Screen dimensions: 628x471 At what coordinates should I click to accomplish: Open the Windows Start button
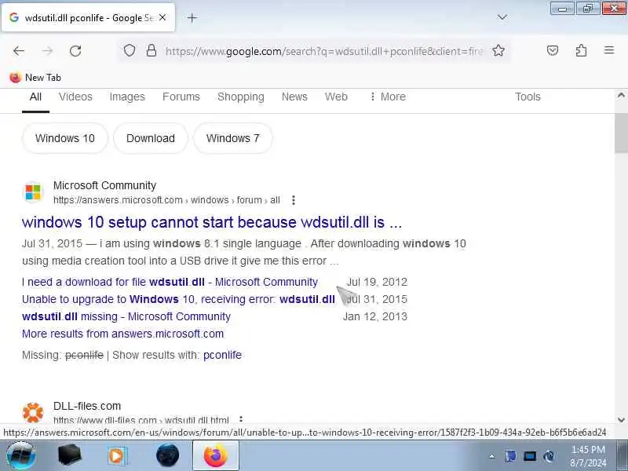21,456
